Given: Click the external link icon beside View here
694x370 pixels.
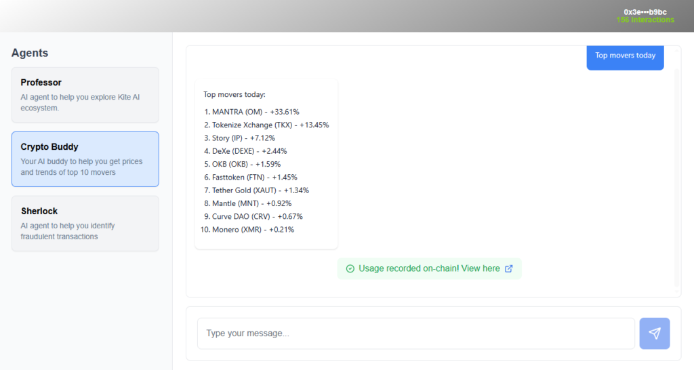Looking at the screenshot, I should coord(509,268).
